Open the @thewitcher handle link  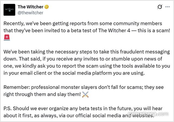(x=30, y=13)
